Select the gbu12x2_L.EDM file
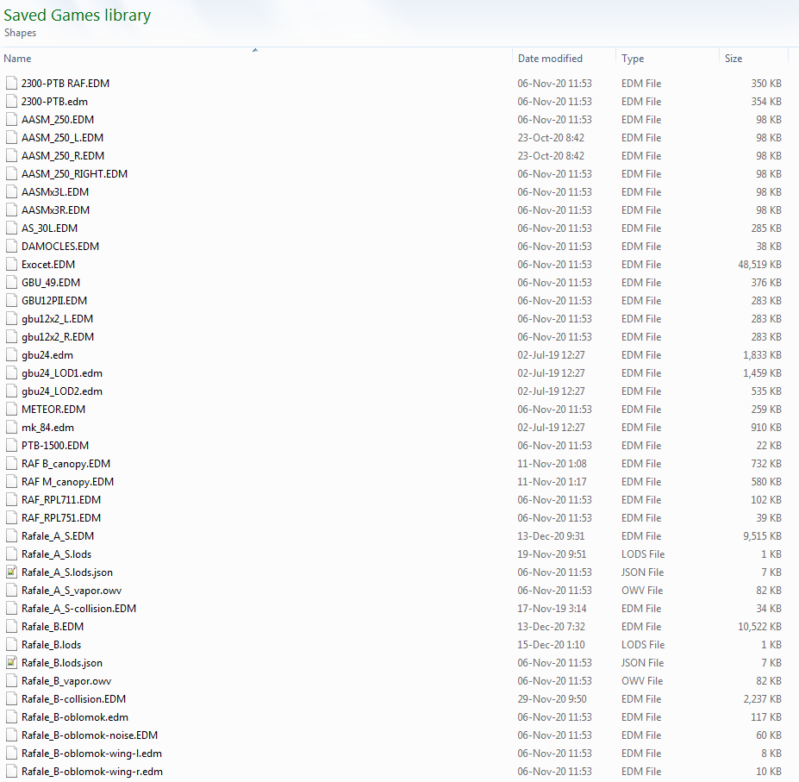This screenshot has height=782, width=799. coord(57,319)
